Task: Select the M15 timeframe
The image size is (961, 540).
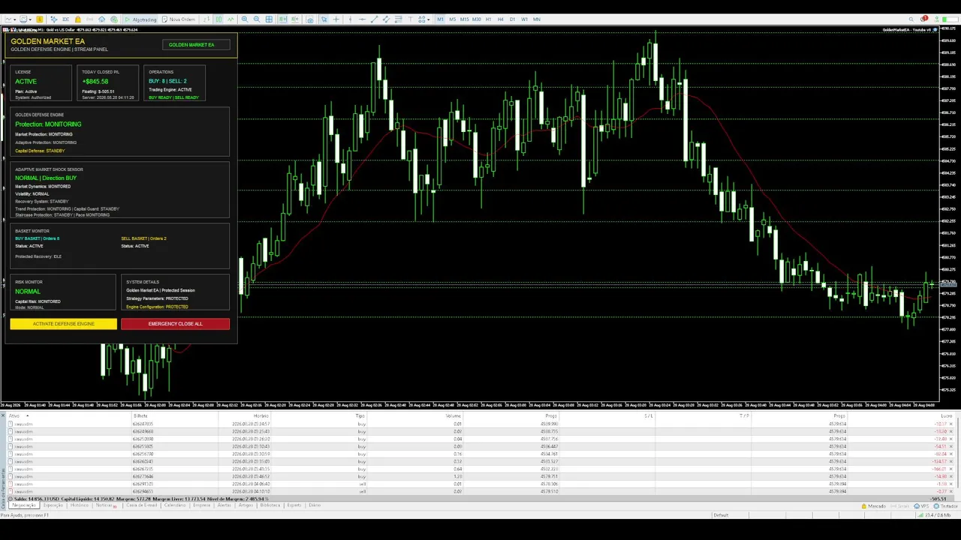Action: (x=465, y=19)
